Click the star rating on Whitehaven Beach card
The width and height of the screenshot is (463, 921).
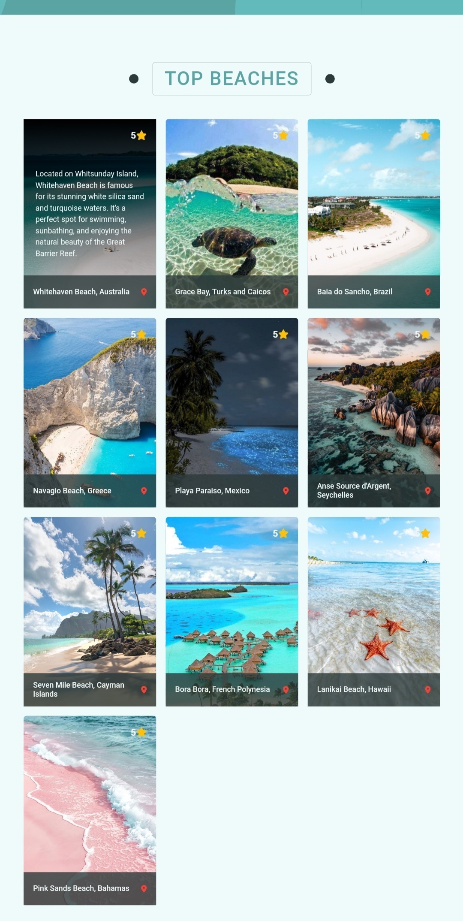(x=138, y=136)
